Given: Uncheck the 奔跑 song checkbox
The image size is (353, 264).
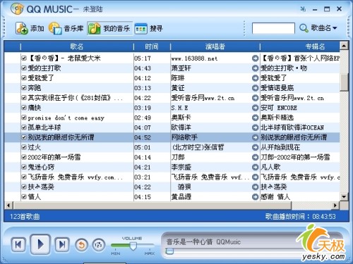Looking at the screenshot, I should [24, 87].
